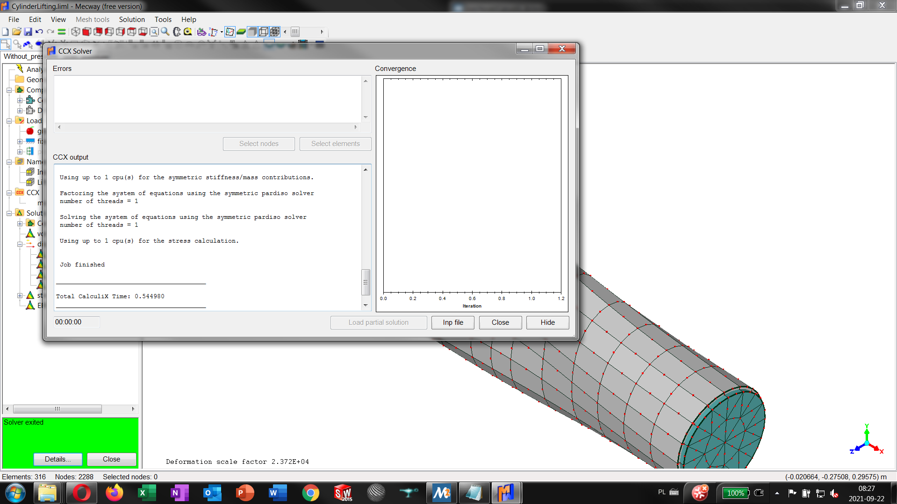897x504 pixels.
Task: Click the CCX output vertical scrollbar thumb
Action: coord(366,282)
